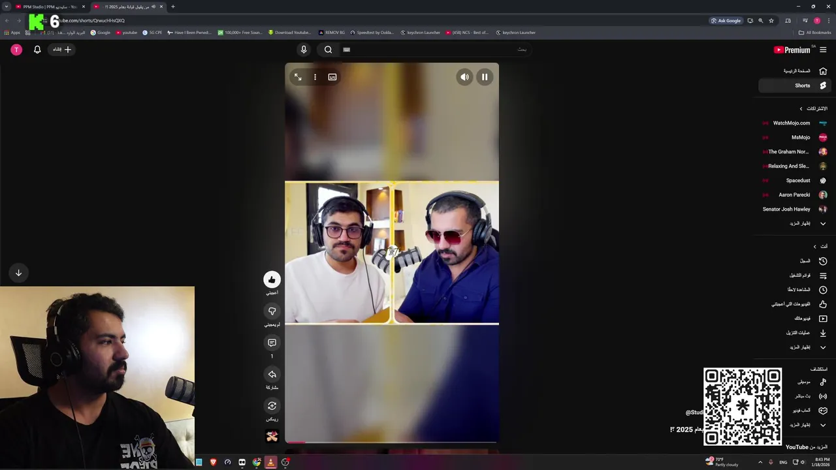Switch ENG keyboard language in tray

(783, 462)
